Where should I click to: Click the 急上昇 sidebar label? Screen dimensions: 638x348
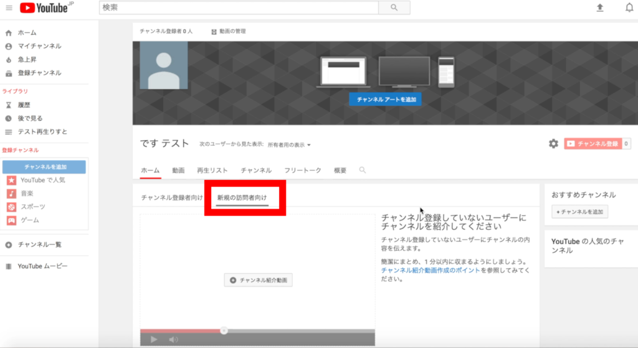[x=27, y=60]
